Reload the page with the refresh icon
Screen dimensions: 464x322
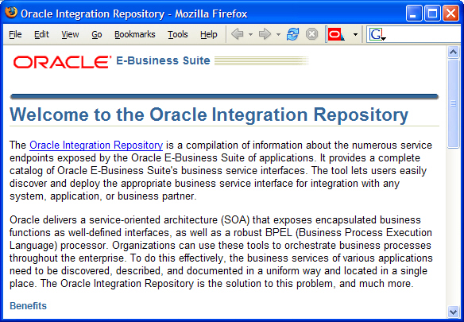(x=292, y=34)
